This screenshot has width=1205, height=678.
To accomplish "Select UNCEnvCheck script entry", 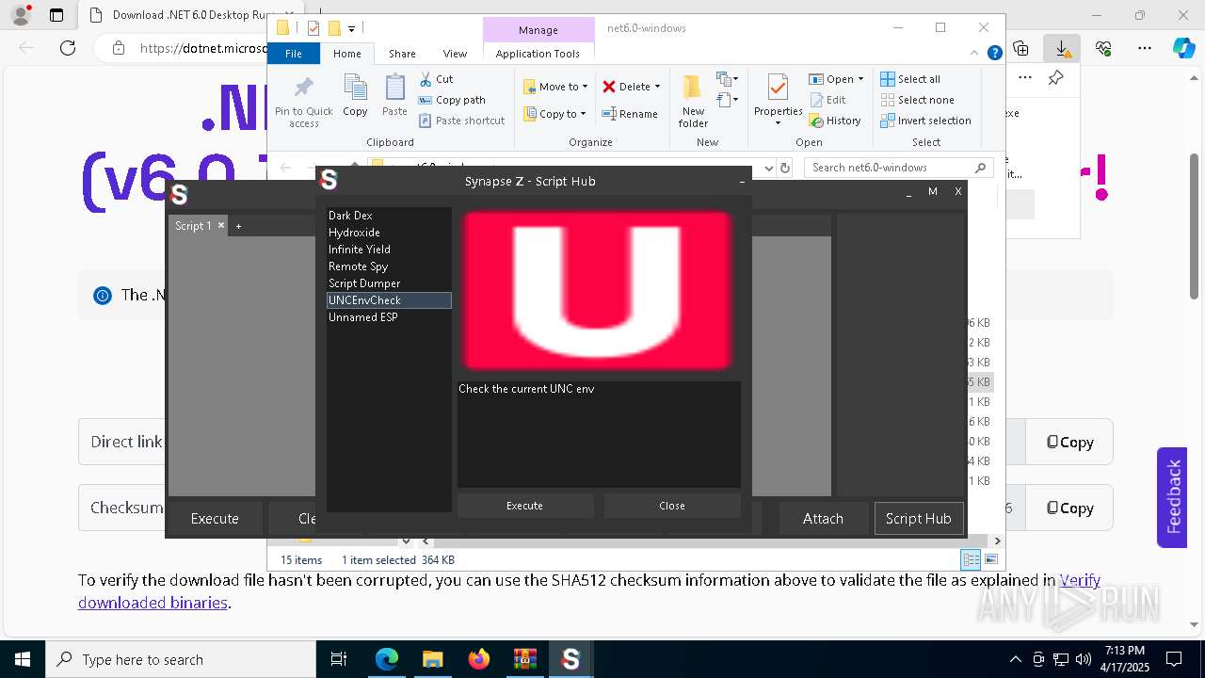I will [389, 300].
